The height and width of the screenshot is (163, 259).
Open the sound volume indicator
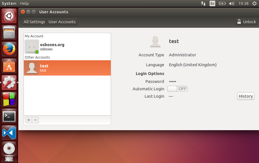(x=231, y=3)
